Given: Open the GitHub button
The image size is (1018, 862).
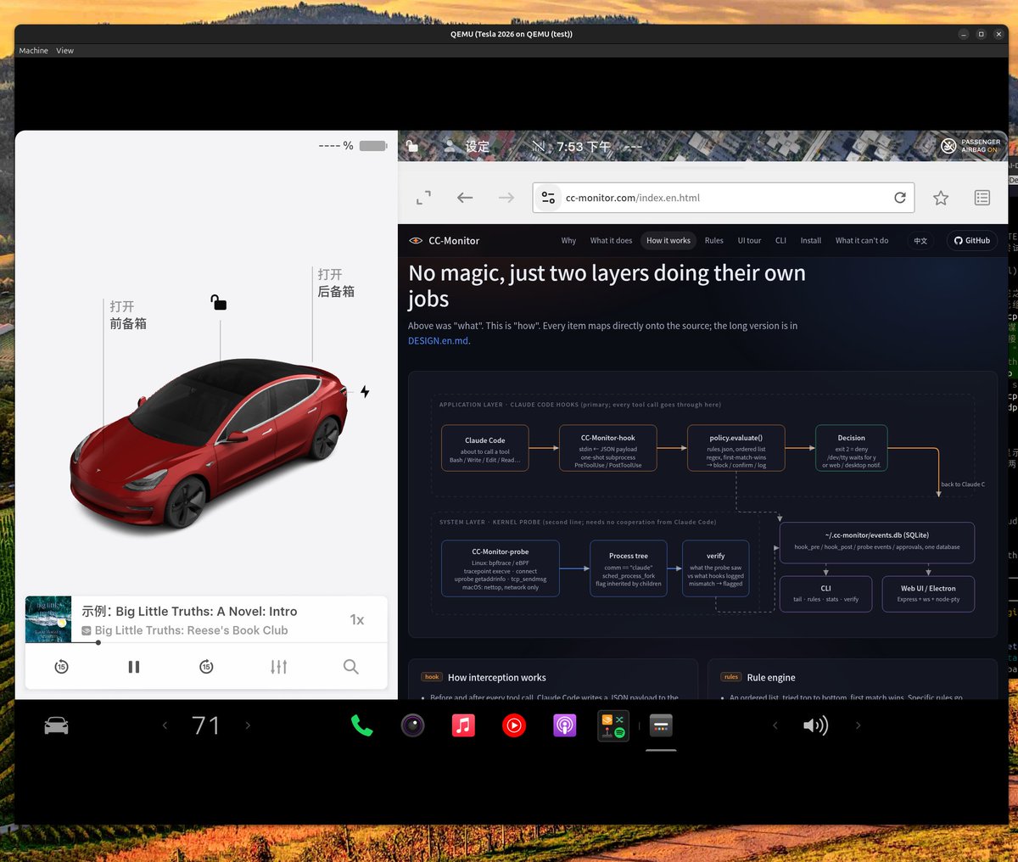Looking at the screenshot, I should pos(972,241).
